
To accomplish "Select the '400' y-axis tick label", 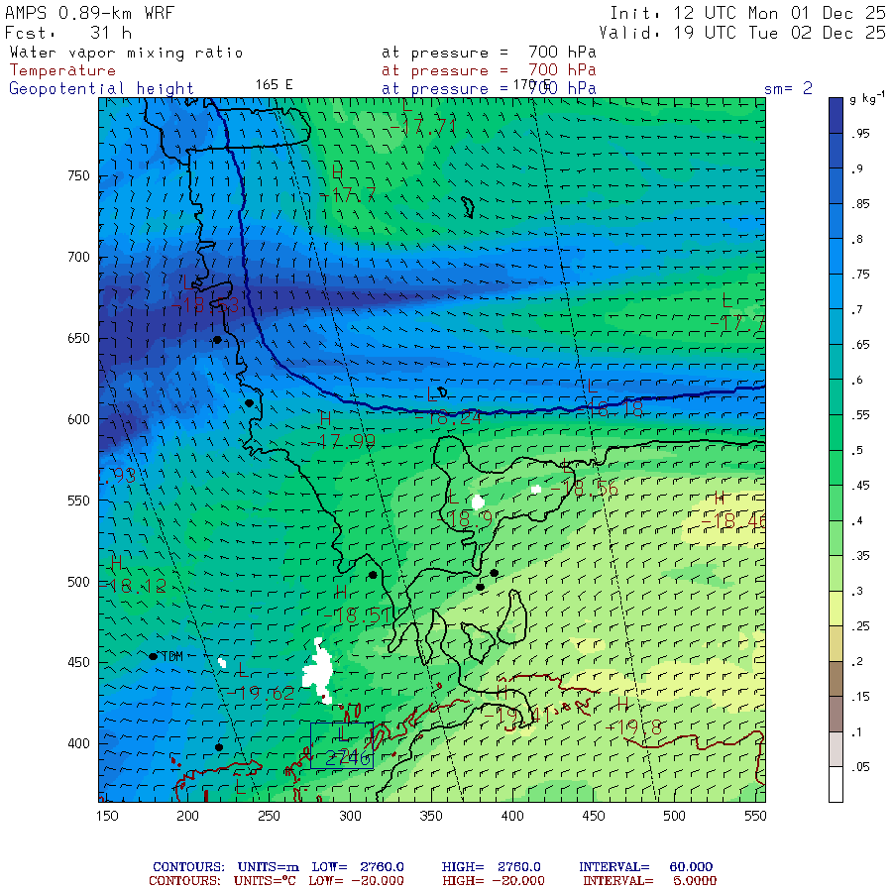I will [78, 743].
